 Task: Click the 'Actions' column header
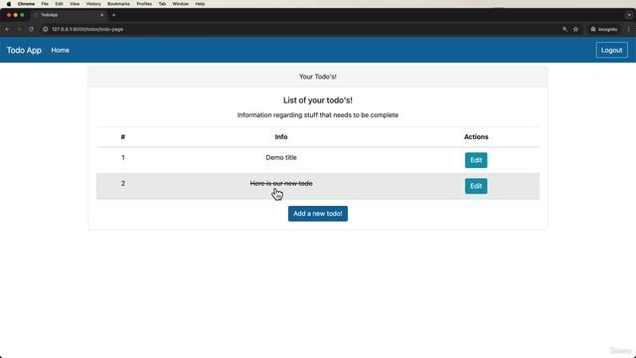476,137
